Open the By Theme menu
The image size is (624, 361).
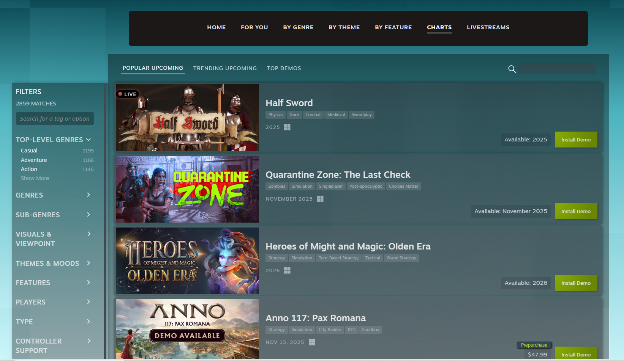(x=344, y=27)
